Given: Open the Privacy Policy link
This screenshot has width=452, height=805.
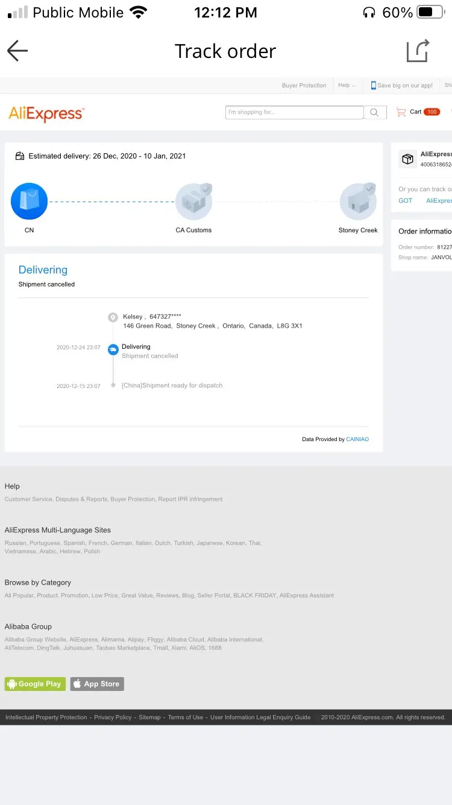Looking at the screenshot, I should 113,717.
